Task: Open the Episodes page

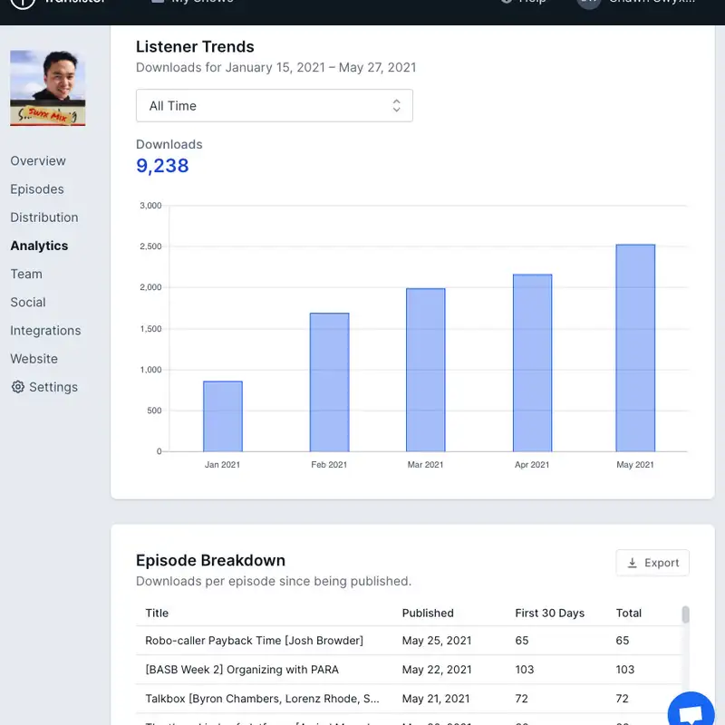Action: click(37, 189)
